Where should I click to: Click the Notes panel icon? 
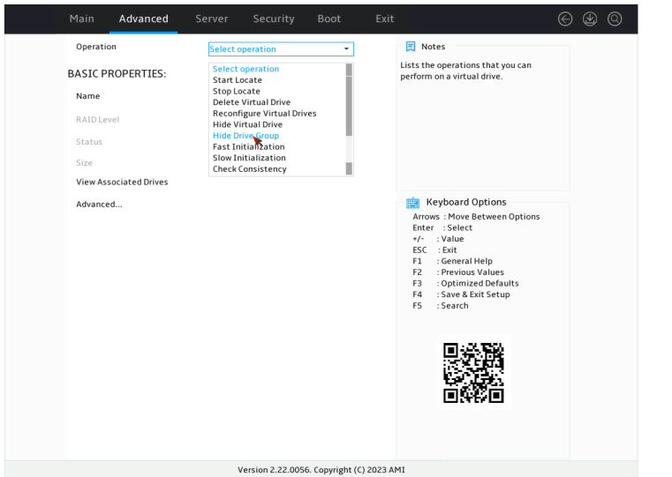tap(411, 46)
